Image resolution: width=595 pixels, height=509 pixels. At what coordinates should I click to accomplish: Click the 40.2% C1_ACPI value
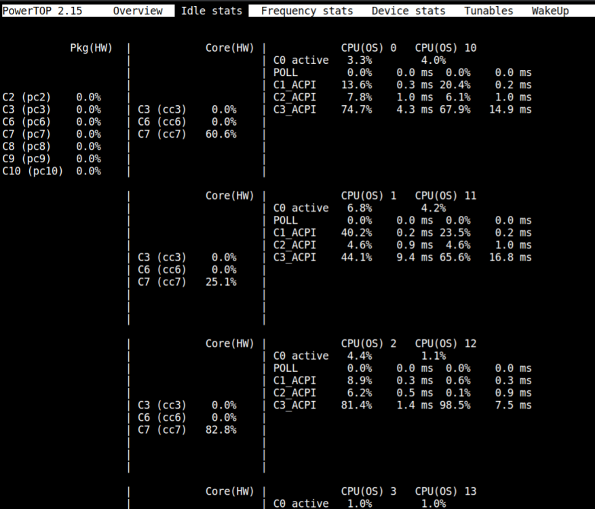(x=356, y=233)
